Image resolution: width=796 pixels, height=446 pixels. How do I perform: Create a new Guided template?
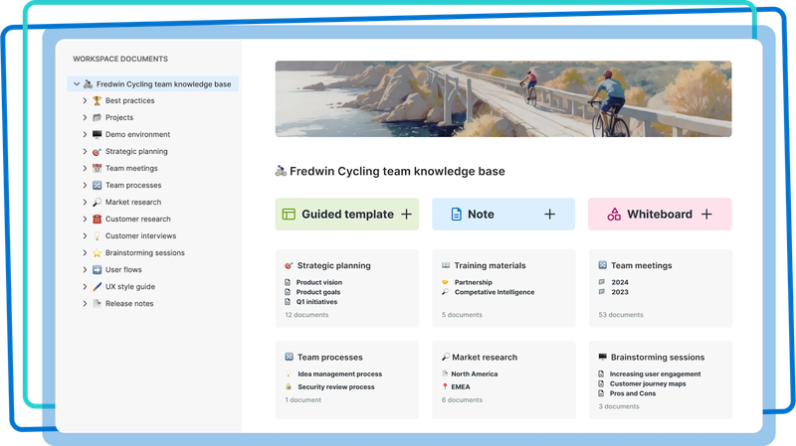[x=347, y=214]
